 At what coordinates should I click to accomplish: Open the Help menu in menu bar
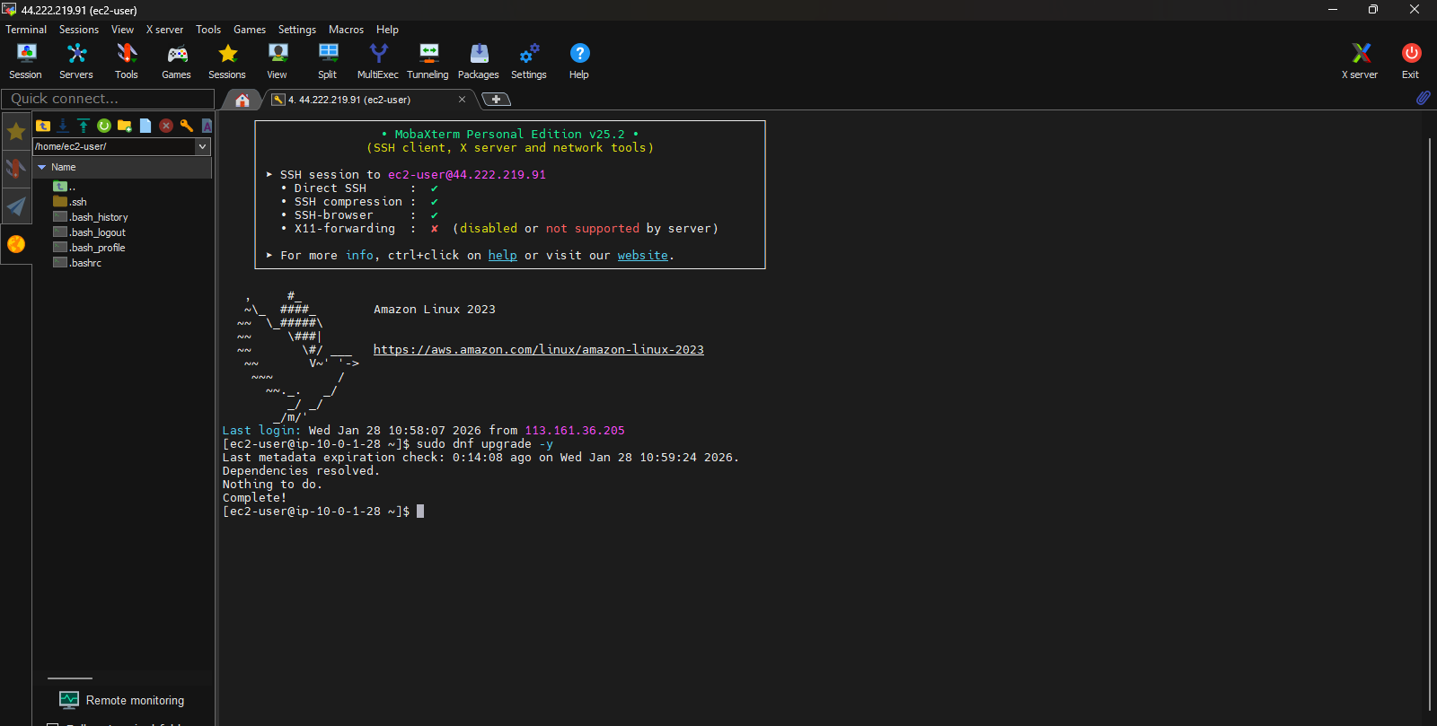[387, 30]
